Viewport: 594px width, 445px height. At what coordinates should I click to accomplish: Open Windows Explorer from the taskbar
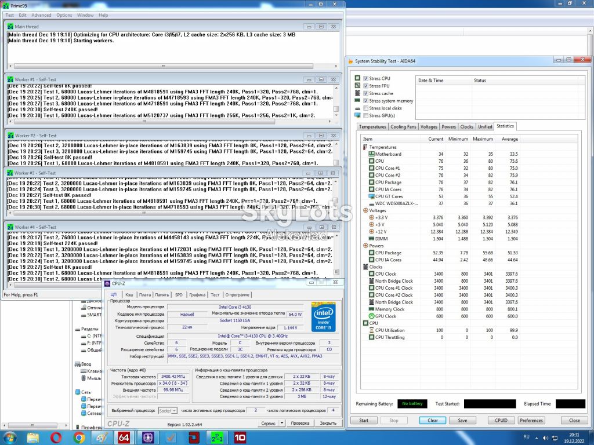point(33,438)
